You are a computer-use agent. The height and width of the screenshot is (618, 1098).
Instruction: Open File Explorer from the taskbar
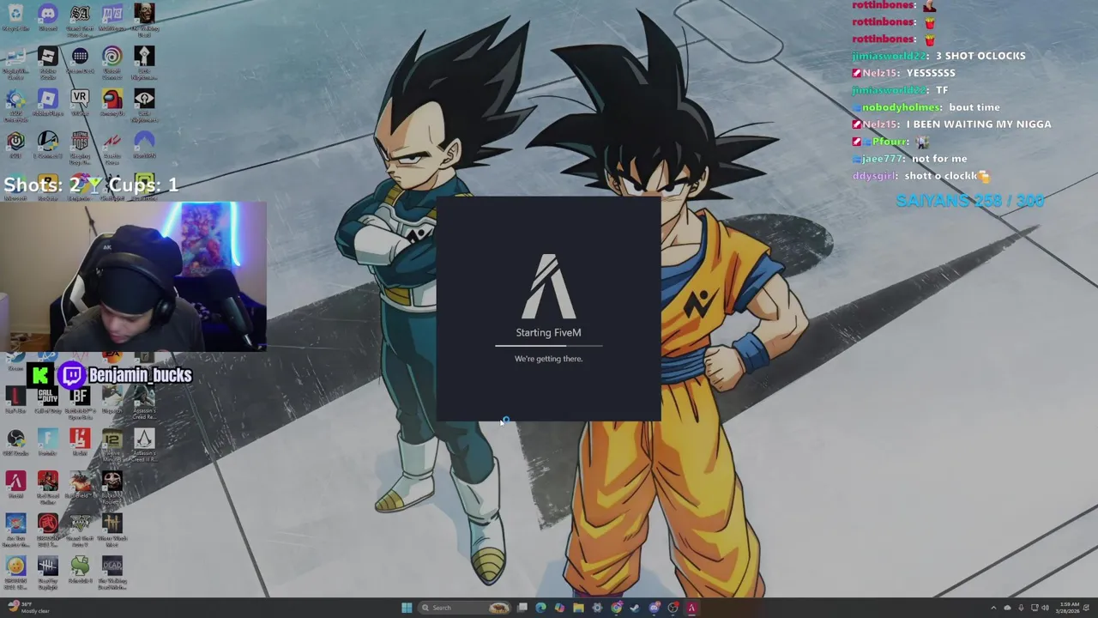578,608
